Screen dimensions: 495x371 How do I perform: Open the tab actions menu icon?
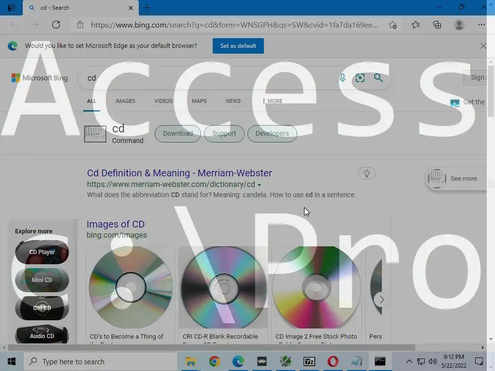point(12,8)
